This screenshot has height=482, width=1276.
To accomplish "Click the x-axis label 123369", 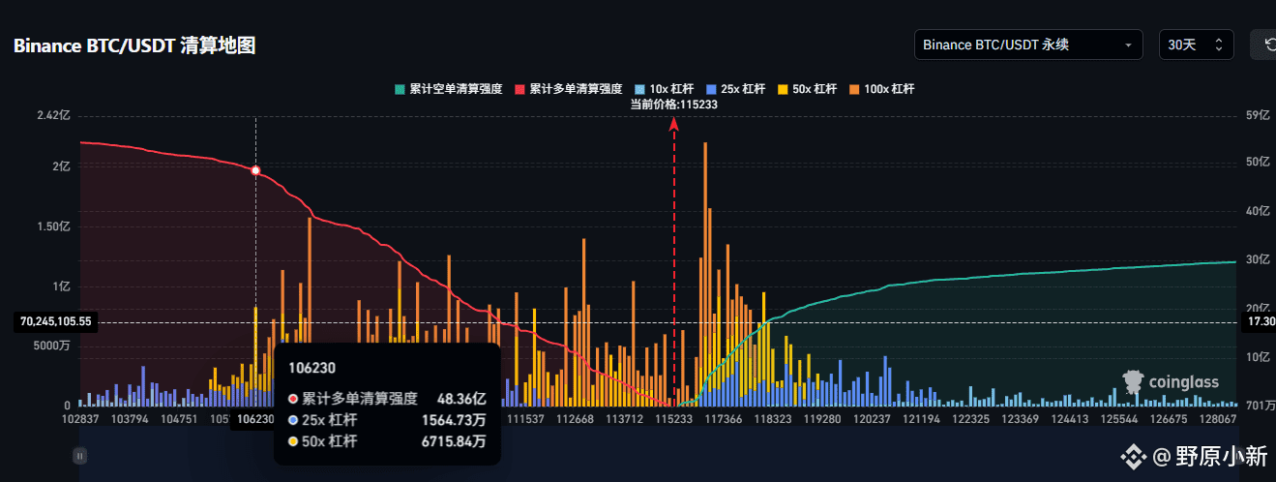I will click(1020, 419).
